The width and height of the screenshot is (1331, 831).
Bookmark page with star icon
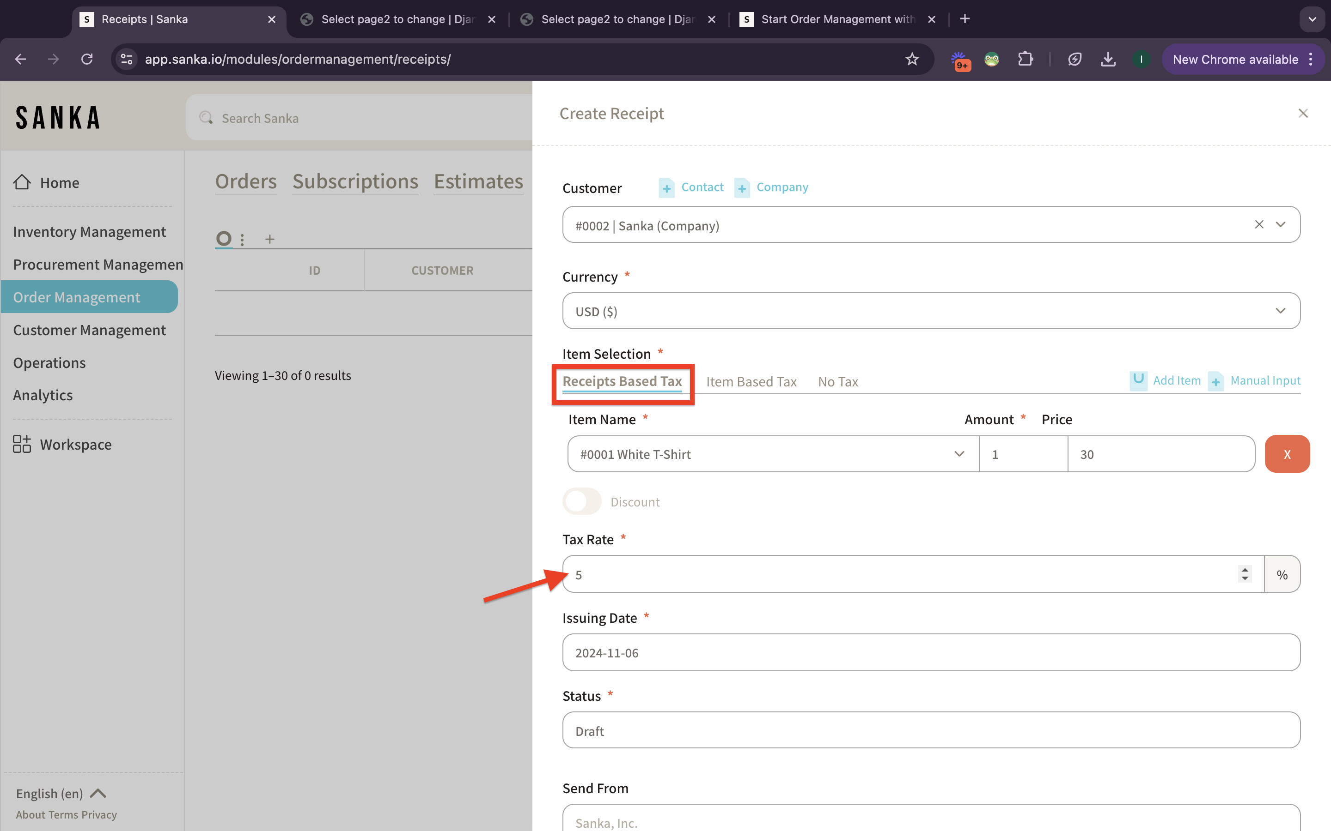[912, 60]
